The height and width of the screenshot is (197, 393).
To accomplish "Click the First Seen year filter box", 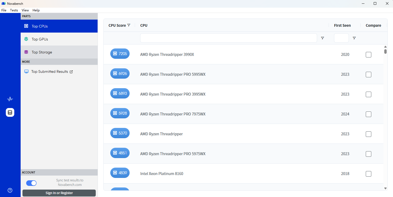I will tap(341, 38).
